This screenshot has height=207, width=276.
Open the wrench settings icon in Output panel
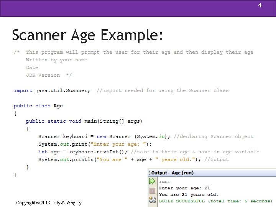[152, 200]
